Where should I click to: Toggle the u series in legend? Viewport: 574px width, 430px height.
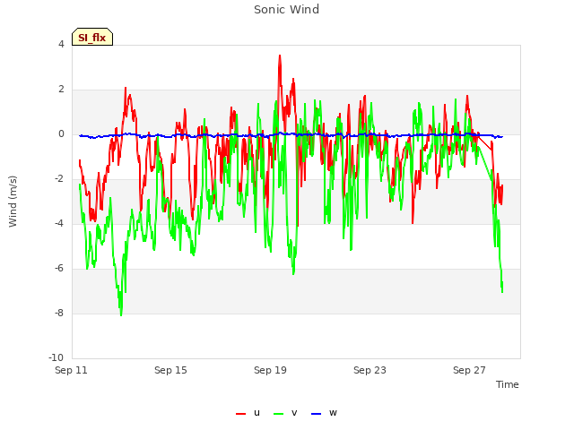click(248, 413)
